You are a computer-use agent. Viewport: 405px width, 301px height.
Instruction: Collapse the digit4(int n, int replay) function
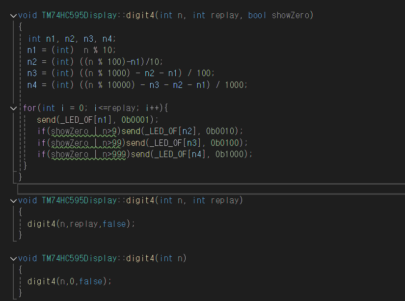coord(13,201)
